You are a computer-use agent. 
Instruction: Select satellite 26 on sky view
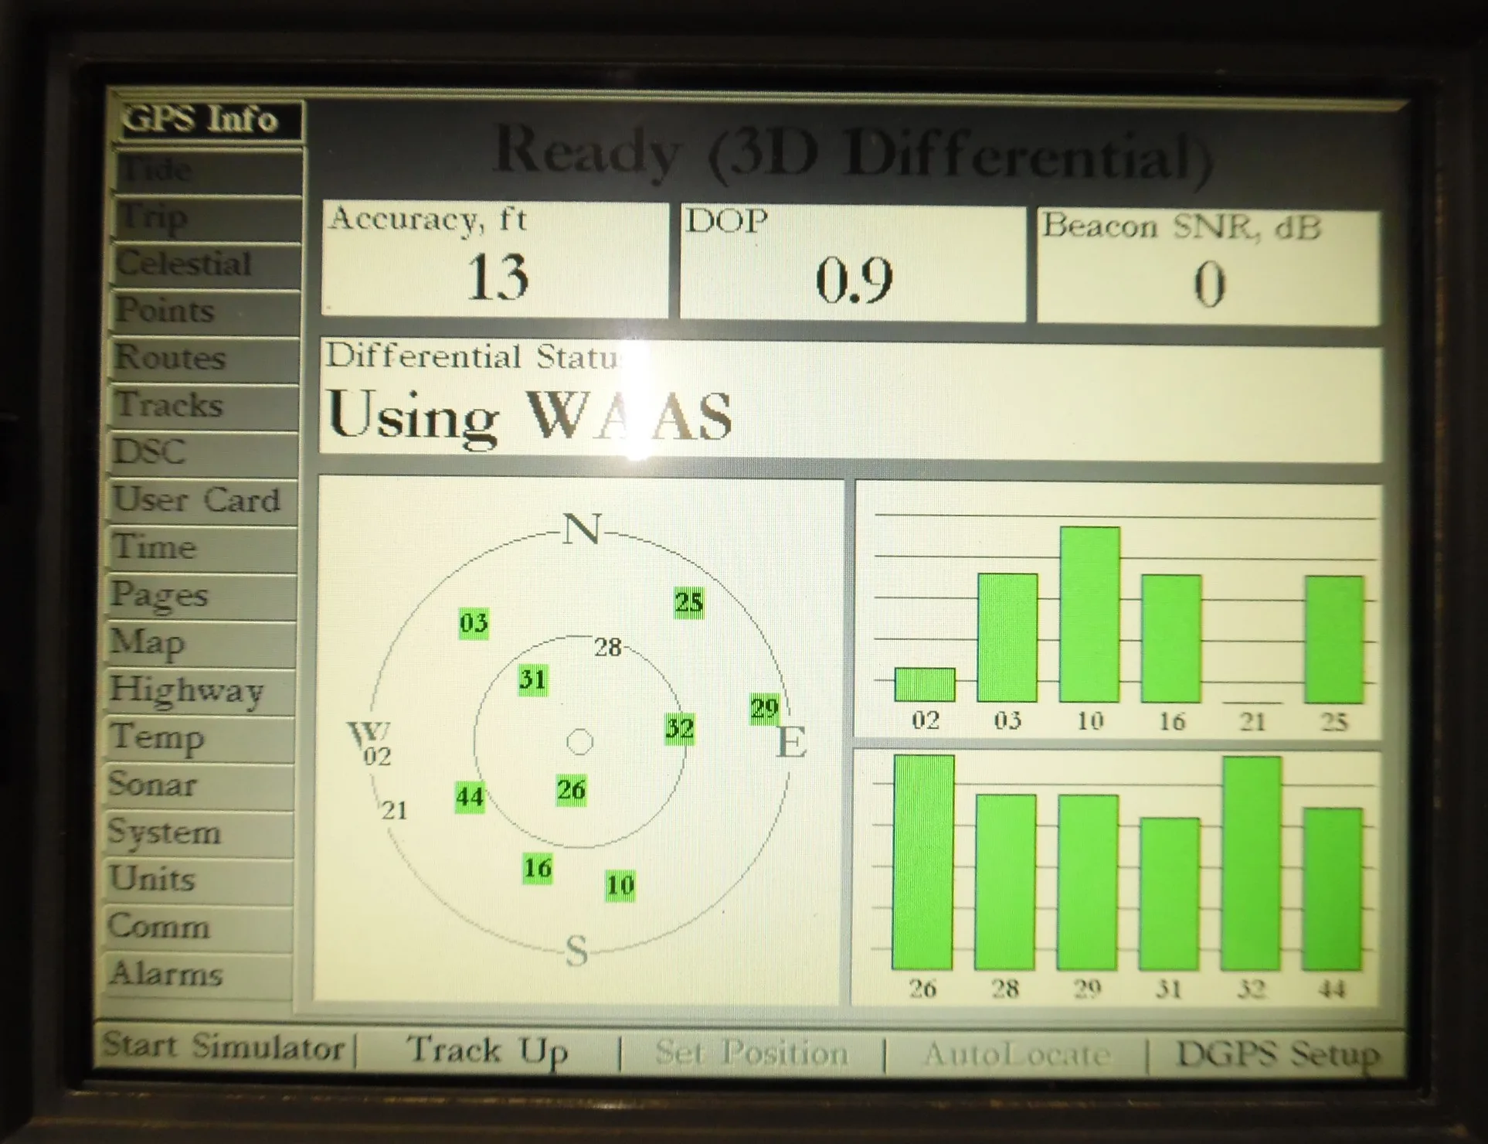(571, 790)
